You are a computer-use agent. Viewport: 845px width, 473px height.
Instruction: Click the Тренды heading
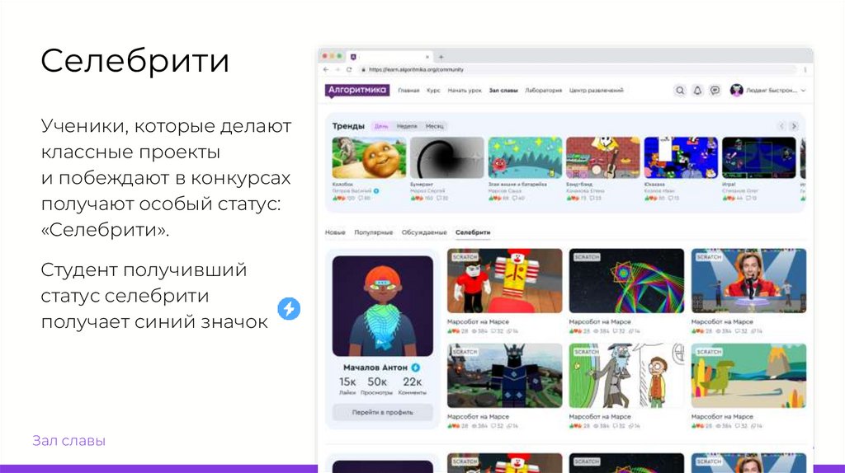[348, 126]
